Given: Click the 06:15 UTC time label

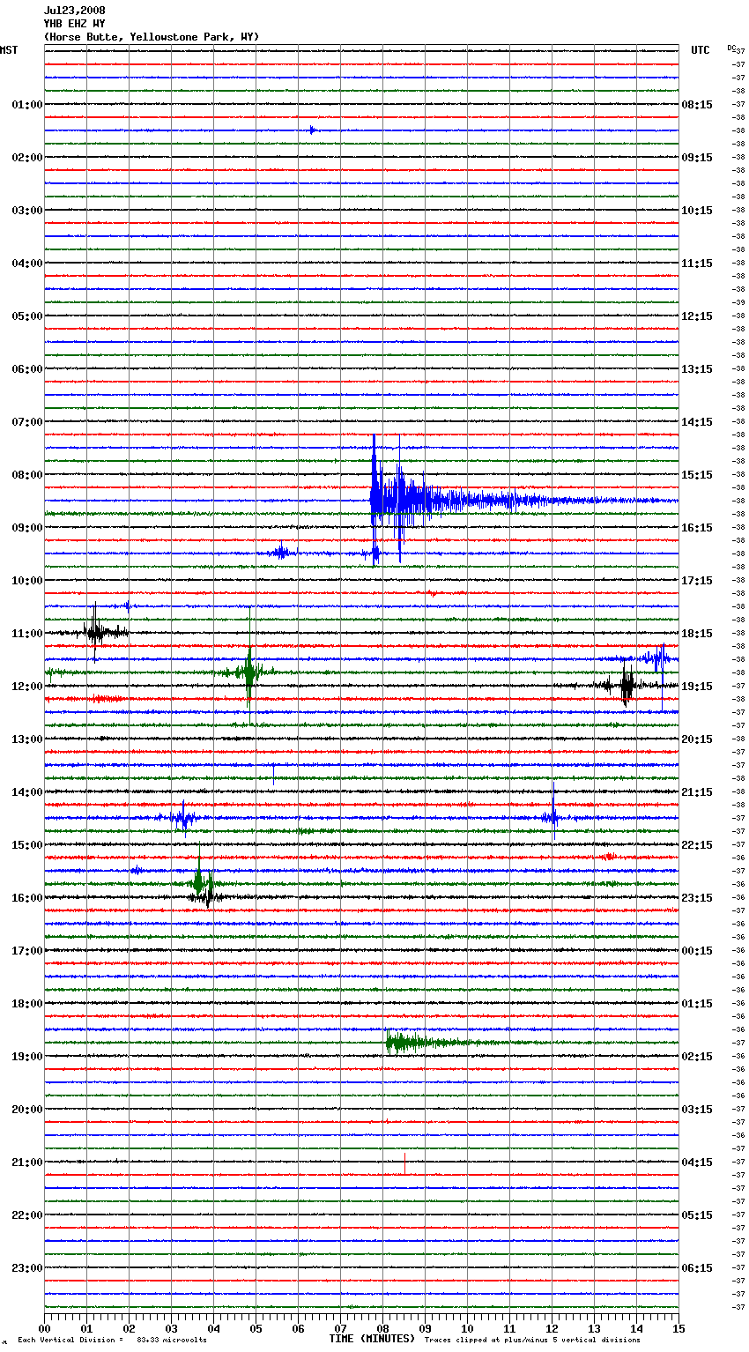Looking at the screenshot, I should 697,1268.
